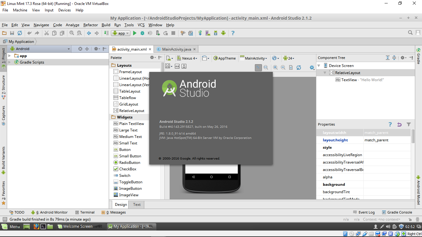Open the Android Monitor tool window

[49, 212]
